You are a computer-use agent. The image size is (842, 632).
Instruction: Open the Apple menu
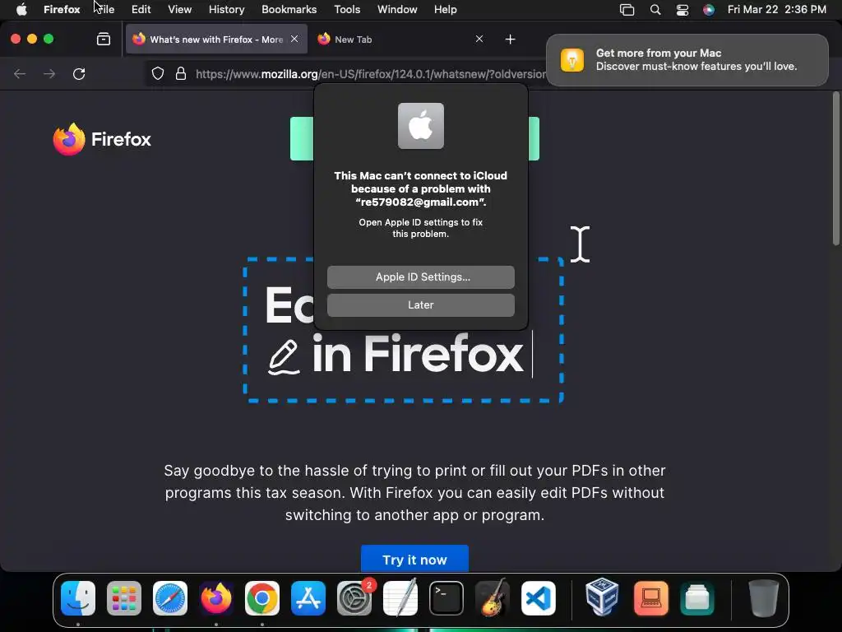coord(21,9)
